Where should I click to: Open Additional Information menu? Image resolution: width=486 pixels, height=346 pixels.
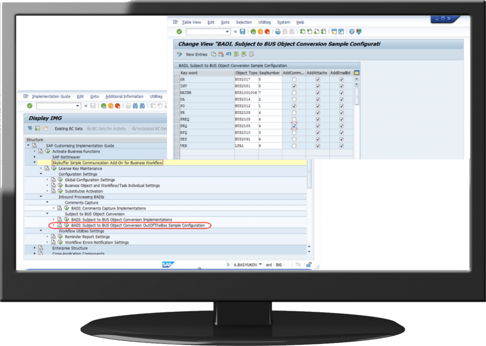pos(124,97)
